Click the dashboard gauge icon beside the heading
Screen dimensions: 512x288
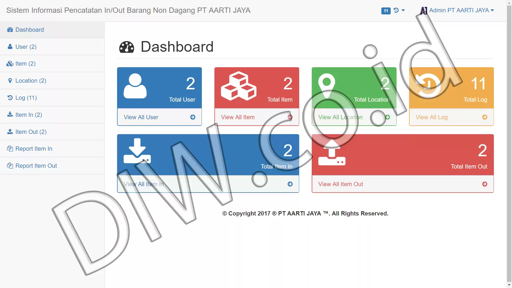click(127, 47)
